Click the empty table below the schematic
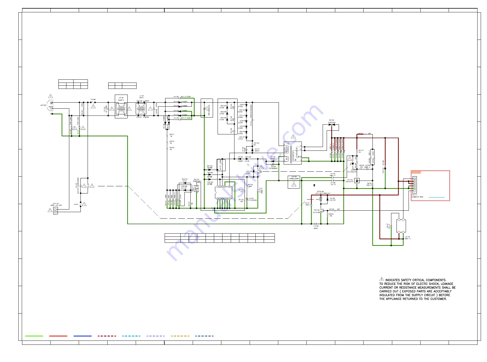487x362 pixels. click(220, 238)
